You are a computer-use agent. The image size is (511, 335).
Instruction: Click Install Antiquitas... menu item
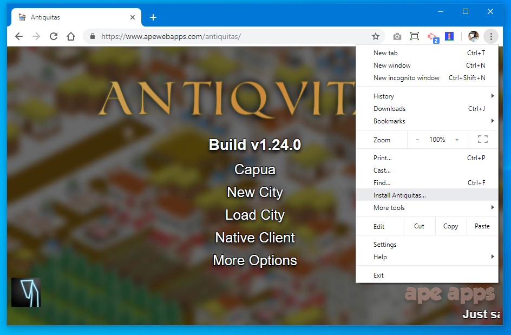coord(427,195)
